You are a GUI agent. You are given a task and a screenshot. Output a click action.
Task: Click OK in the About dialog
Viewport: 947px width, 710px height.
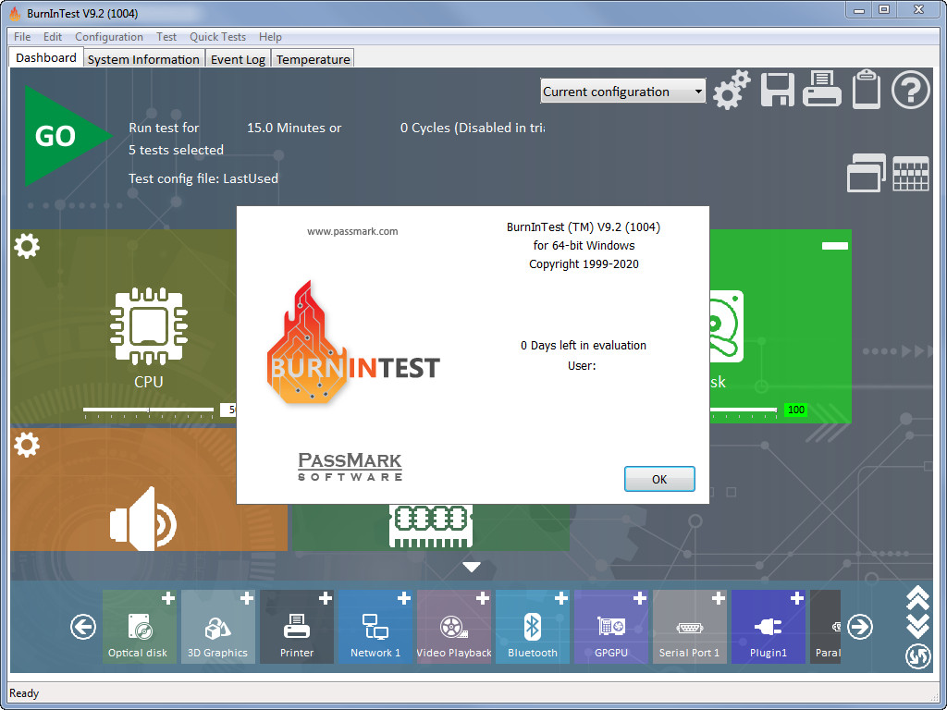tap(658, 479)
